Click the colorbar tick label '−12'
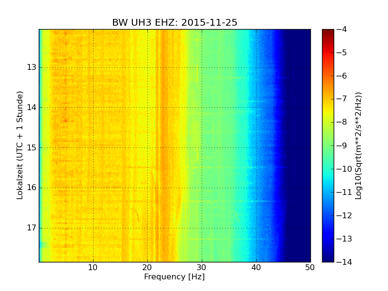The height and width of the screenshot is (291, 388). pyautogui.click(x=344, y=215)
